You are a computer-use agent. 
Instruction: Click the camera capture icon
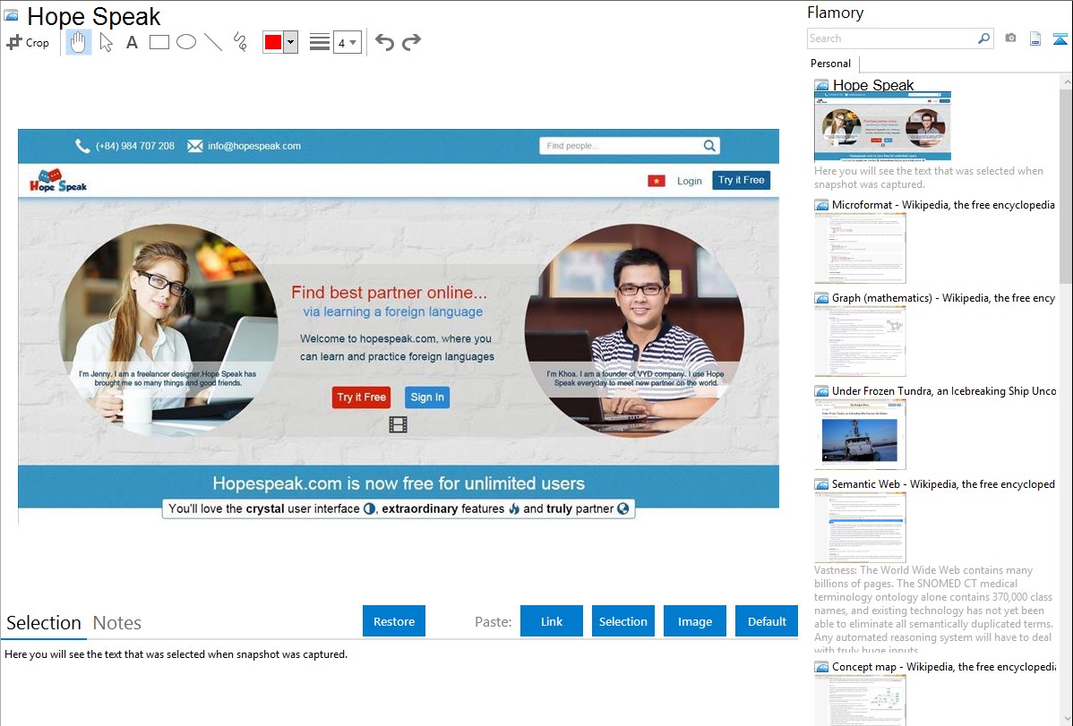(1010, 38)
